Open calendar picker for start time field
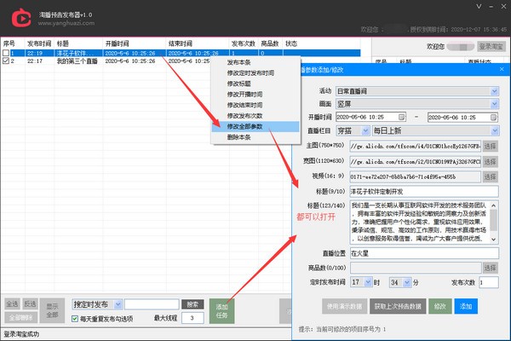Viewport: 511px width, 341px height. pyautogui.click(x=402, y=117)
